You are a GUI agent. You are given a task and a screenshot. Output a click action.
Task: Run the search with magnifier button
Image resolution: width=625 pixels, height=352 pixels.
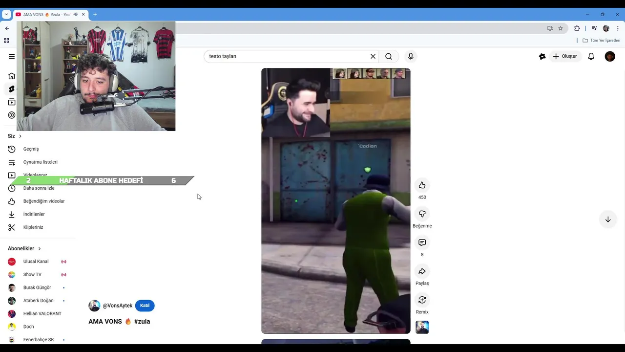[x=389, y=56]
